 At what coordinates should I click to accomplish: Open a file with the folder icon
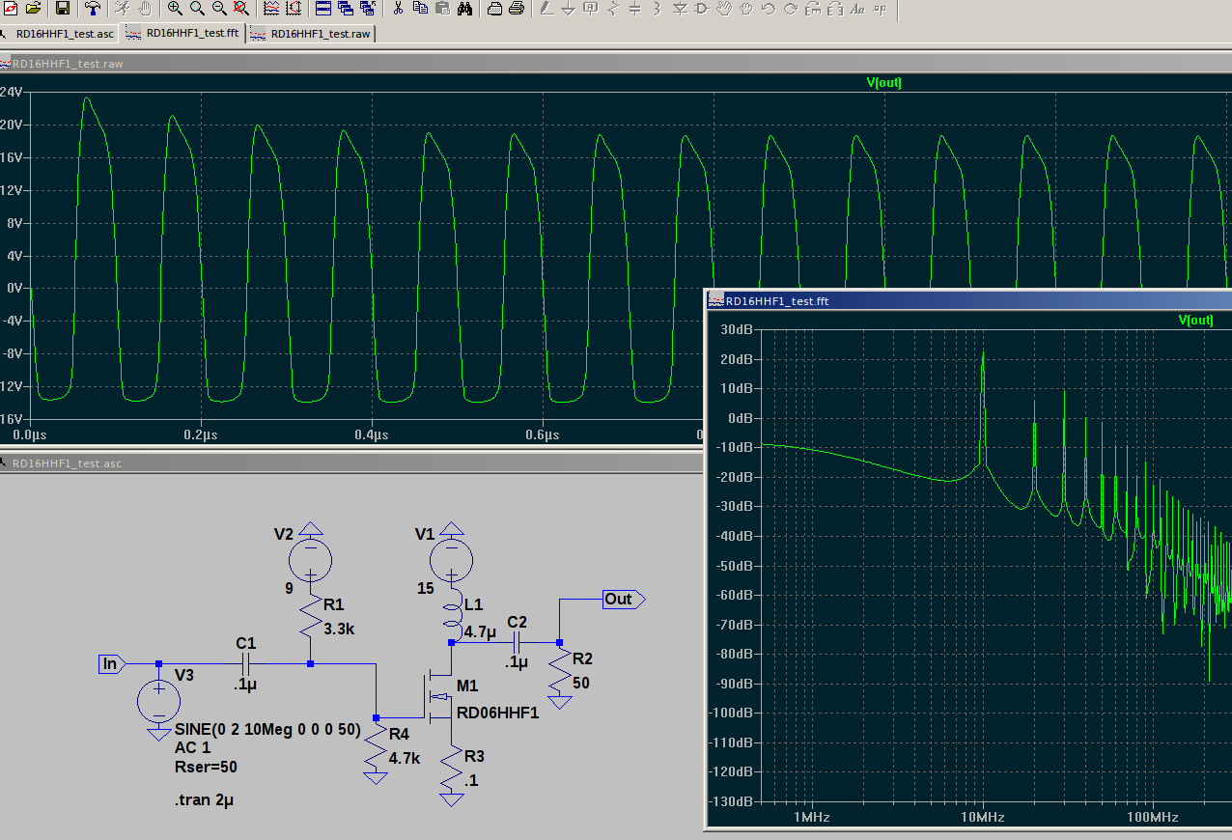(33, 9)
